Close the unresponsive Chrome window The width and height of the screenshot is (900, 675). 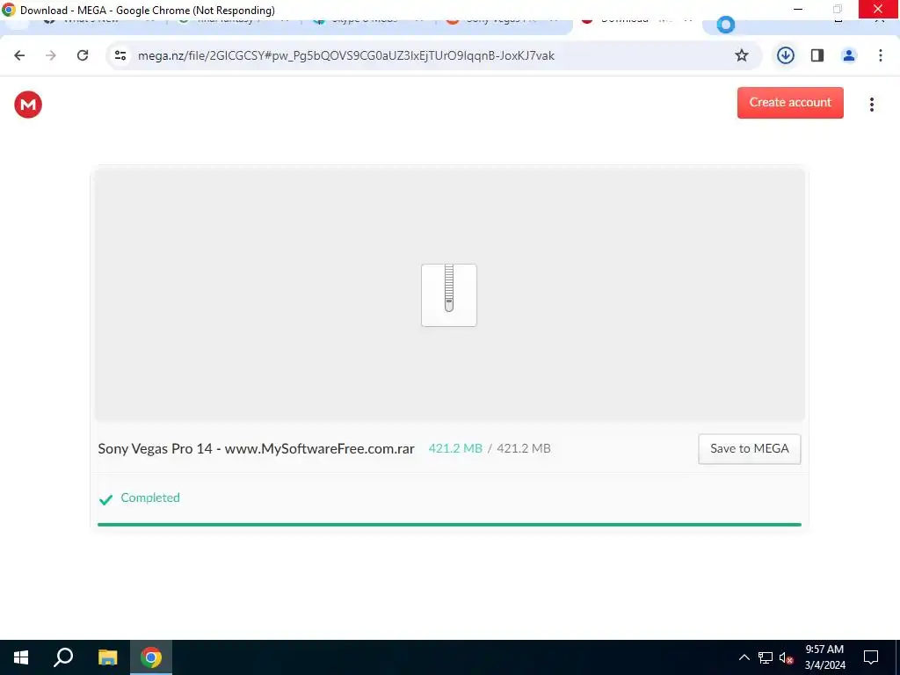tap(878, 9)
